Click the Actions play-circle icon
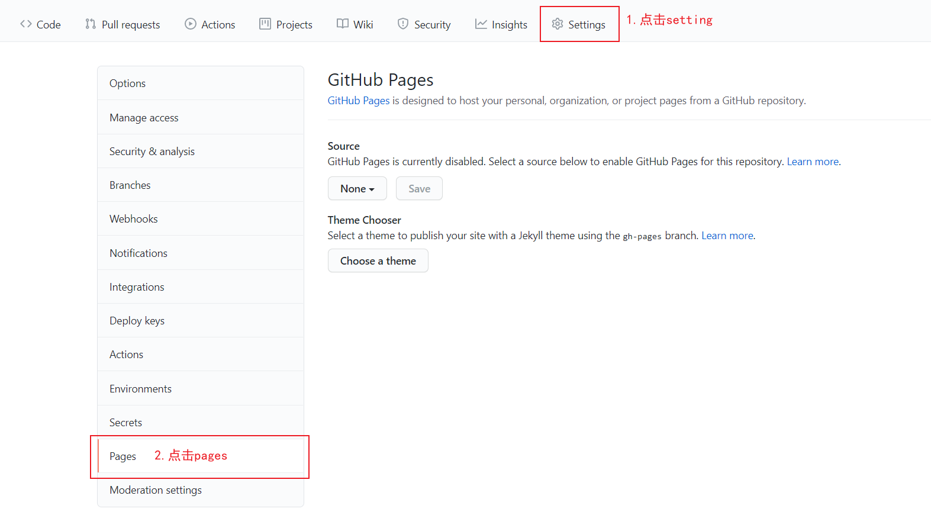 [191, 24]
